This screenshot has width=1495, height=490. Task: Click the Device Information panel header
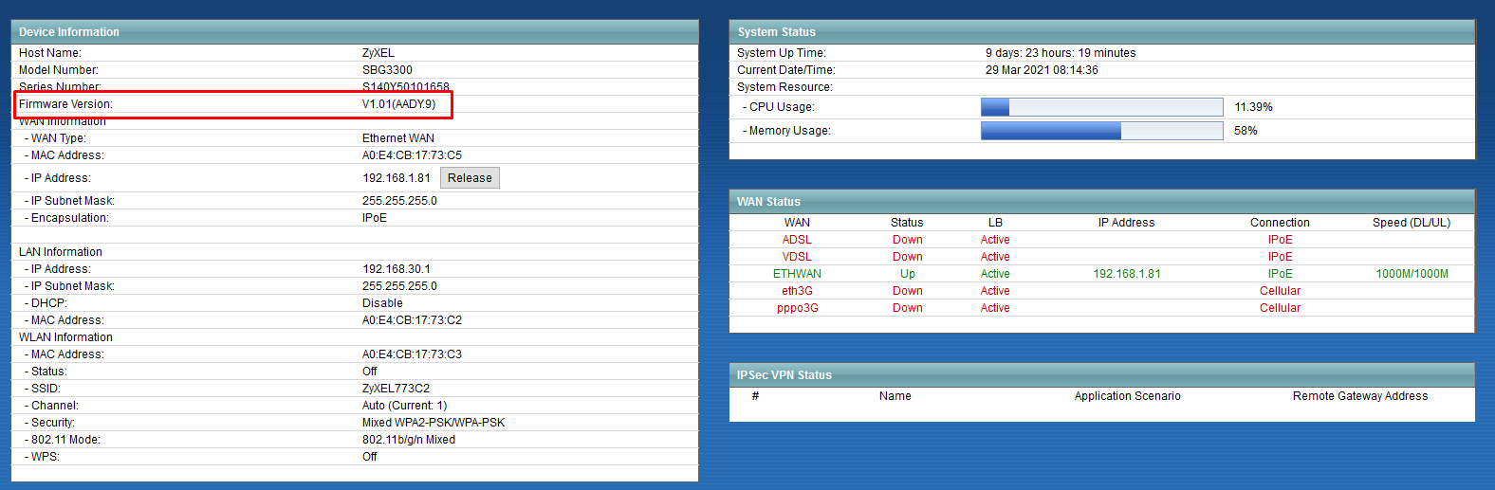(x=355, y=32)
